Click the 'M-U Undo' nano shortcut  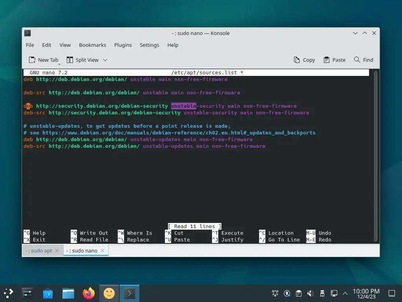319,233
